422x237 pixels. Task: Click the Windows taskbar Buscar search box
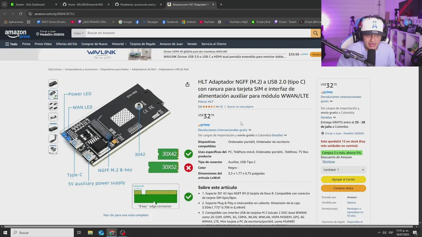[x=42, y=233]
